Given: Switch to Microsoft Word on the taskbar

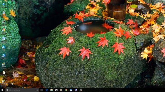Looking at the screenshot, I should click(x=71, y=90).
